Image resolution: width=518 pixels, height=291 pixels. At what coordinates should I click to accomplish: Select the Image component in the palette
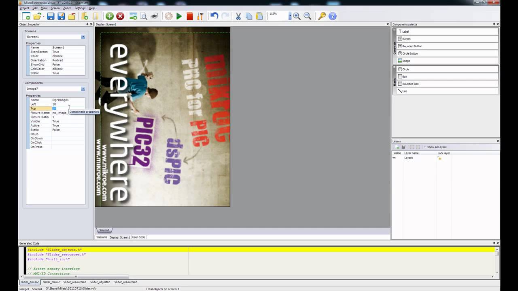coord(448,61)
